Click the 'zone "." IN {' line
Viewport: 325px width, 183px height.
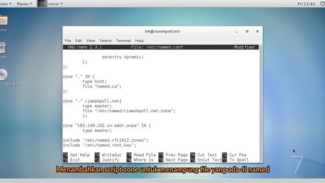pos(79,77)
